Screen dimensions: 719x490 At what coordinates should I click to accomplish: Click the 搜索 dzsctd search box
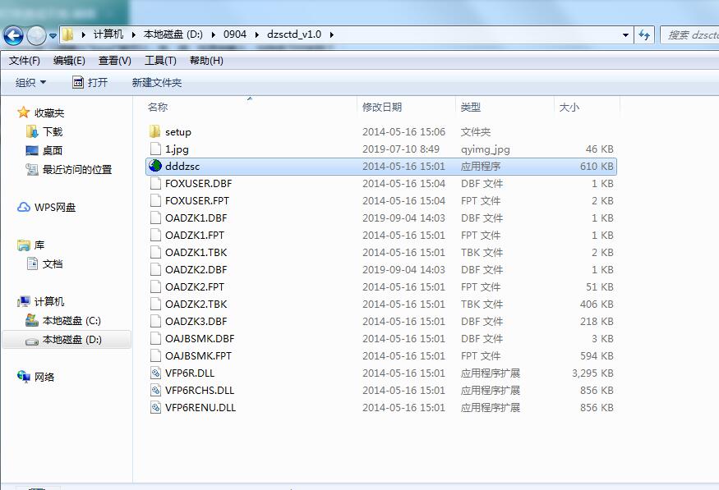(689, 34)
